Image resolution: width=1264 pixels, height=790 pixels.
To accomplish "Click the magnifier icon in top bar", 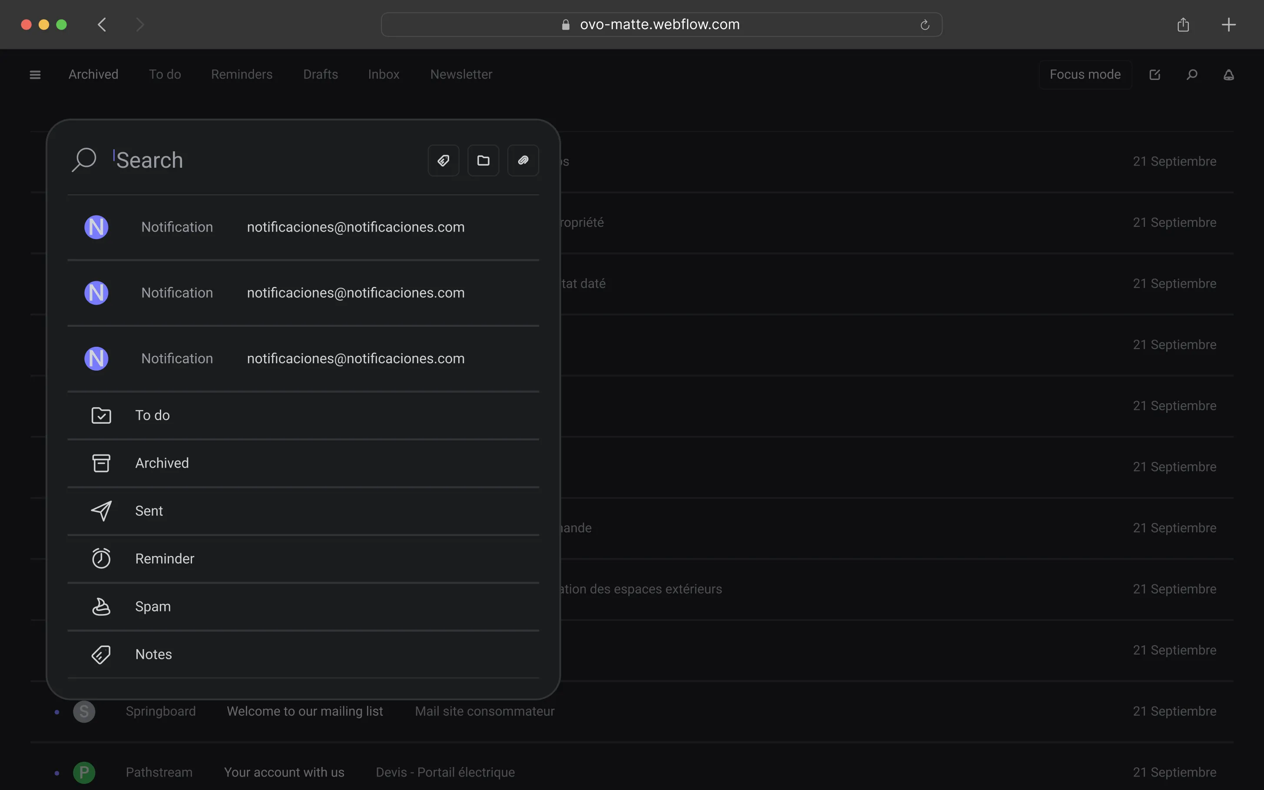I will point(1192,75).
